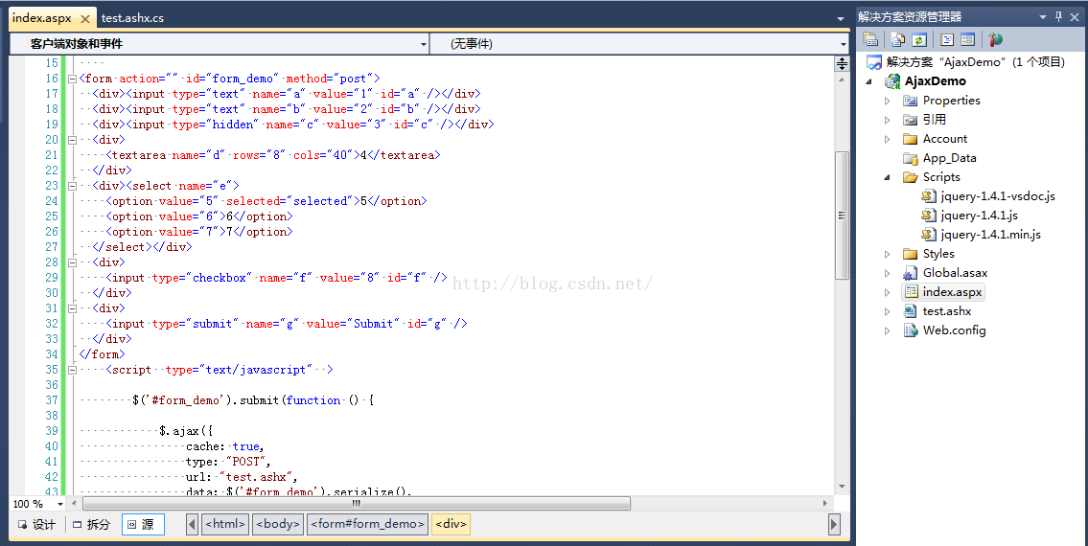
Task: Switch to 拆分 split view
Action: (x=92, y=525)
